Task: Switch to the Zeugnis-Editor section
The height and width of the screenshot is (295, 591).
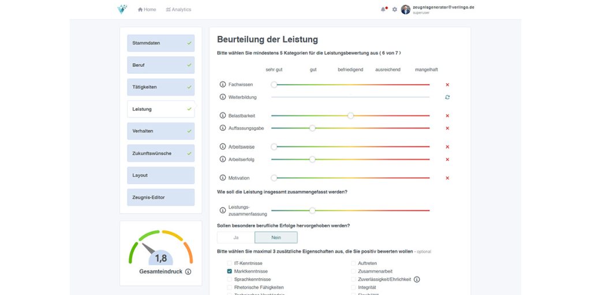Action: click(160, 198)
